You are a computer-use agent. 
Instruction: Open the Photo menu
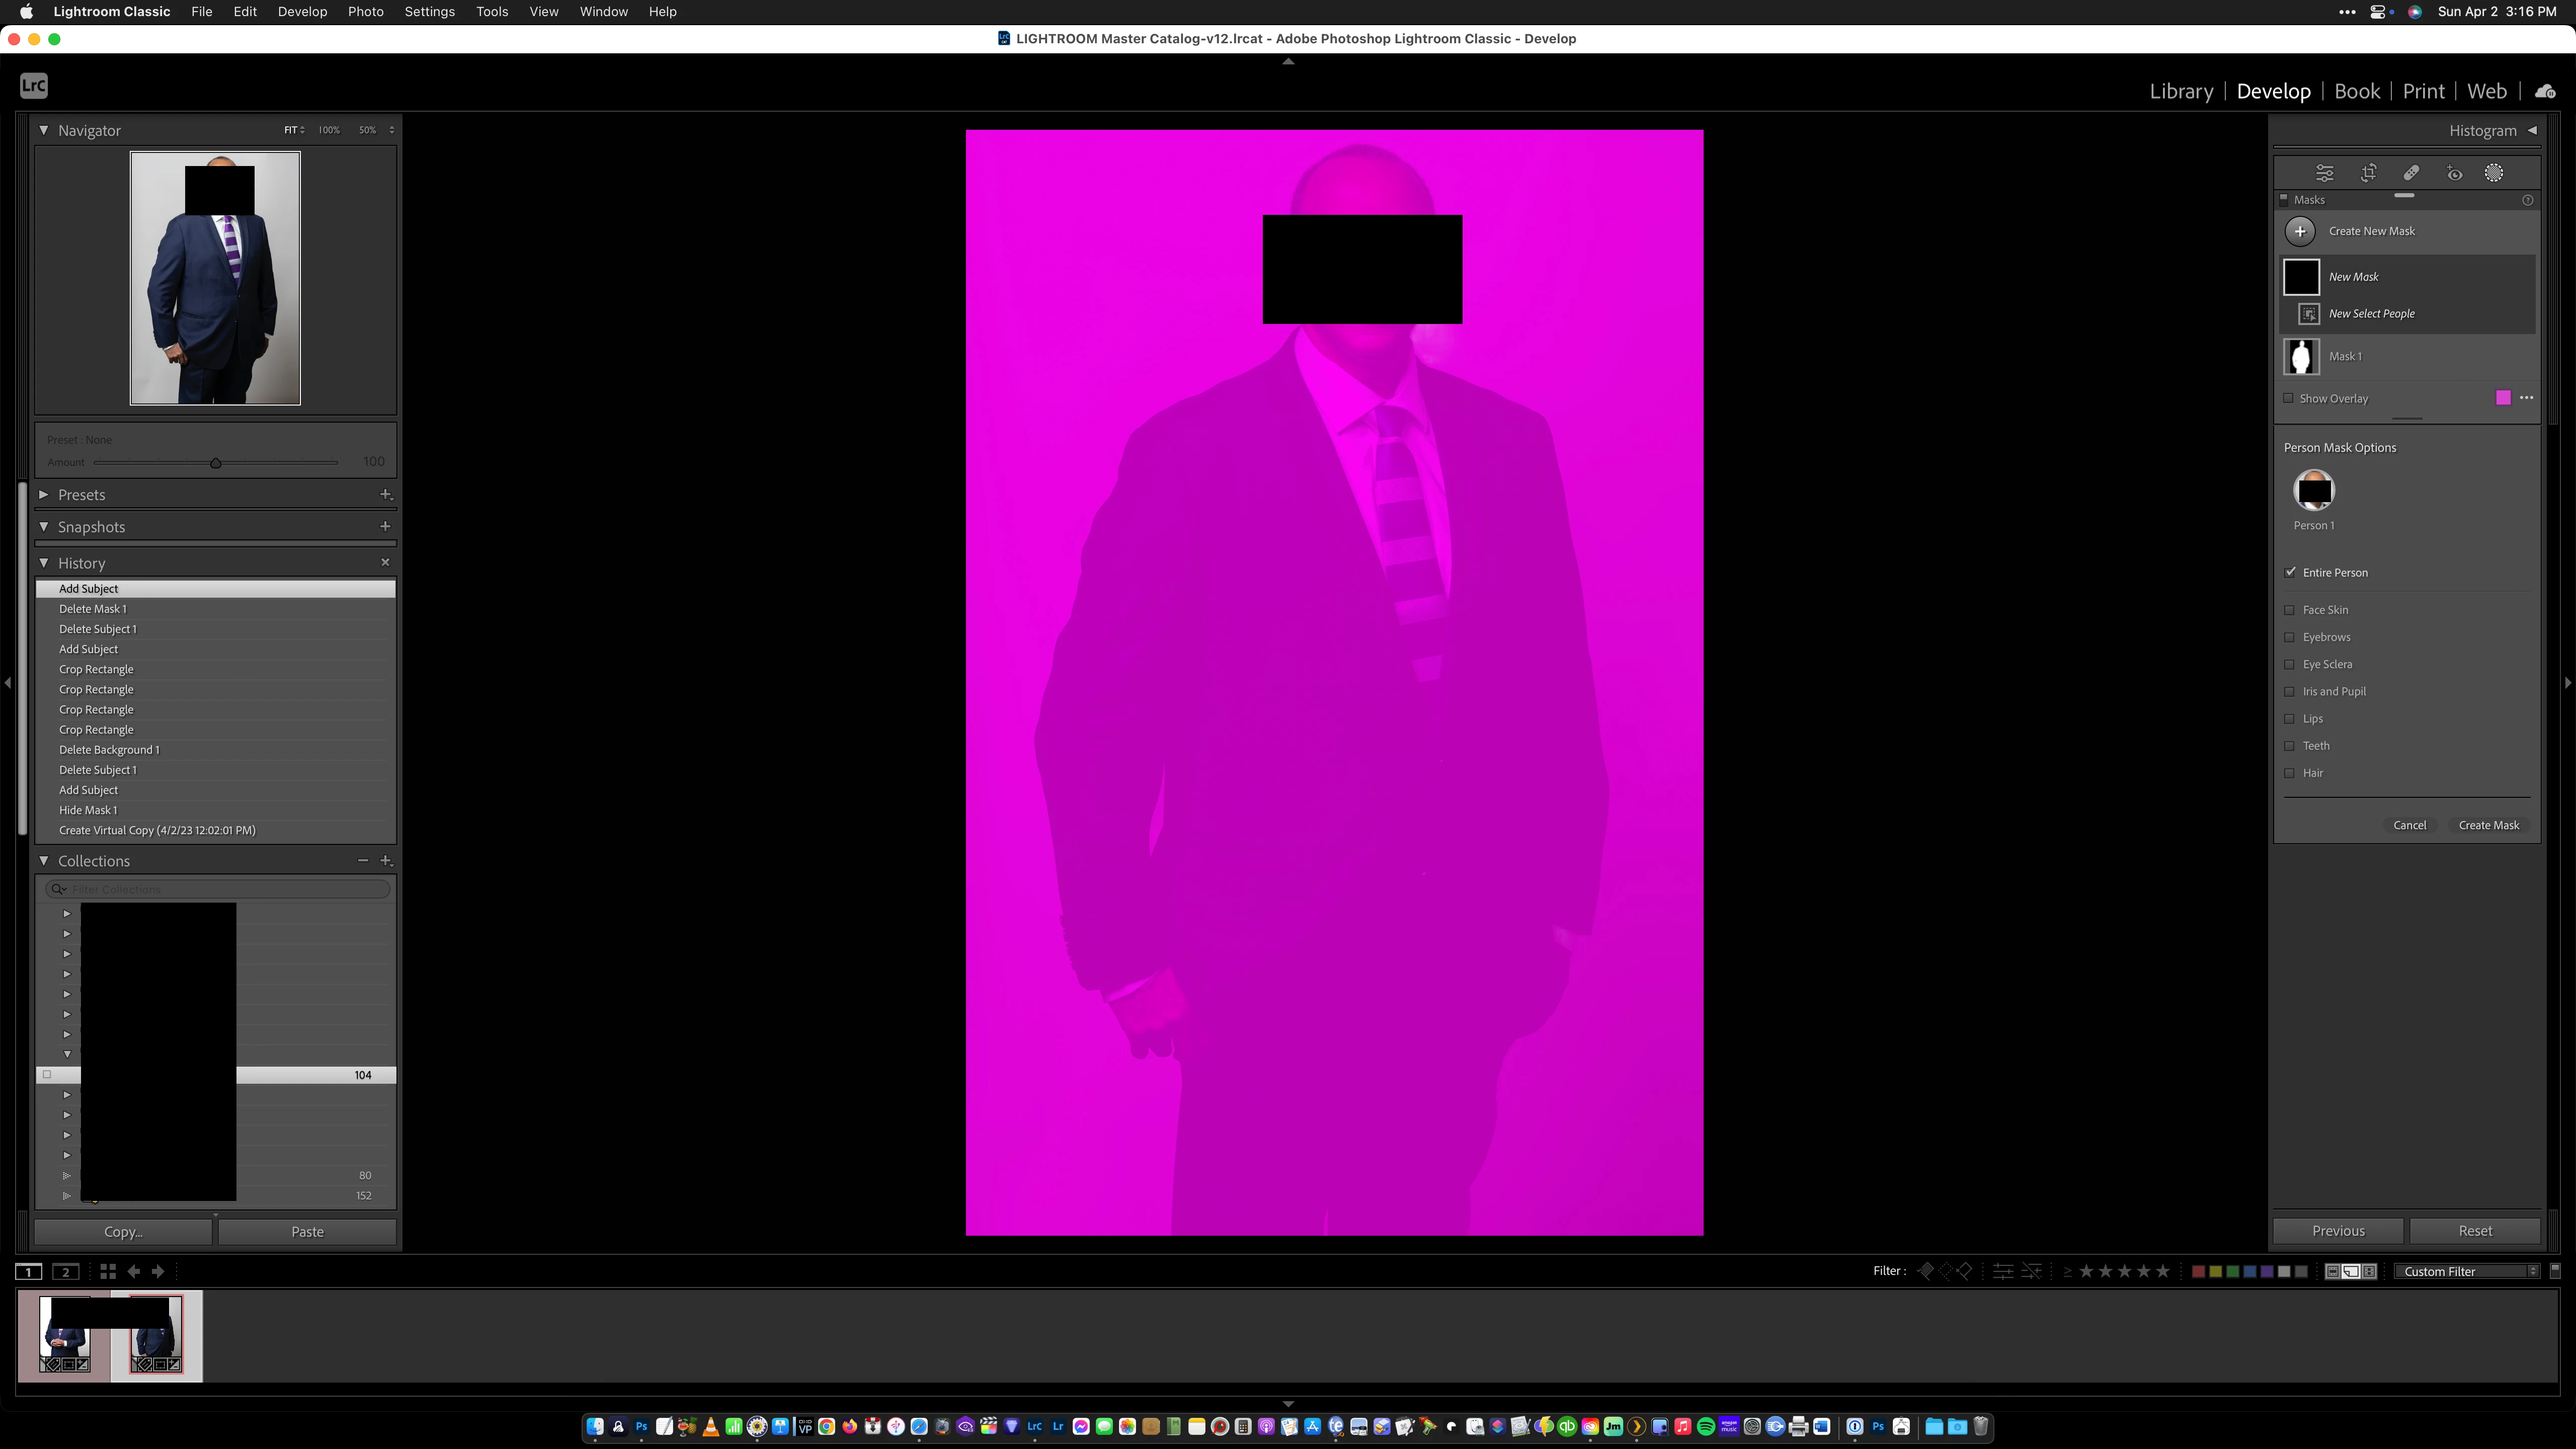[x=365, y=12]
